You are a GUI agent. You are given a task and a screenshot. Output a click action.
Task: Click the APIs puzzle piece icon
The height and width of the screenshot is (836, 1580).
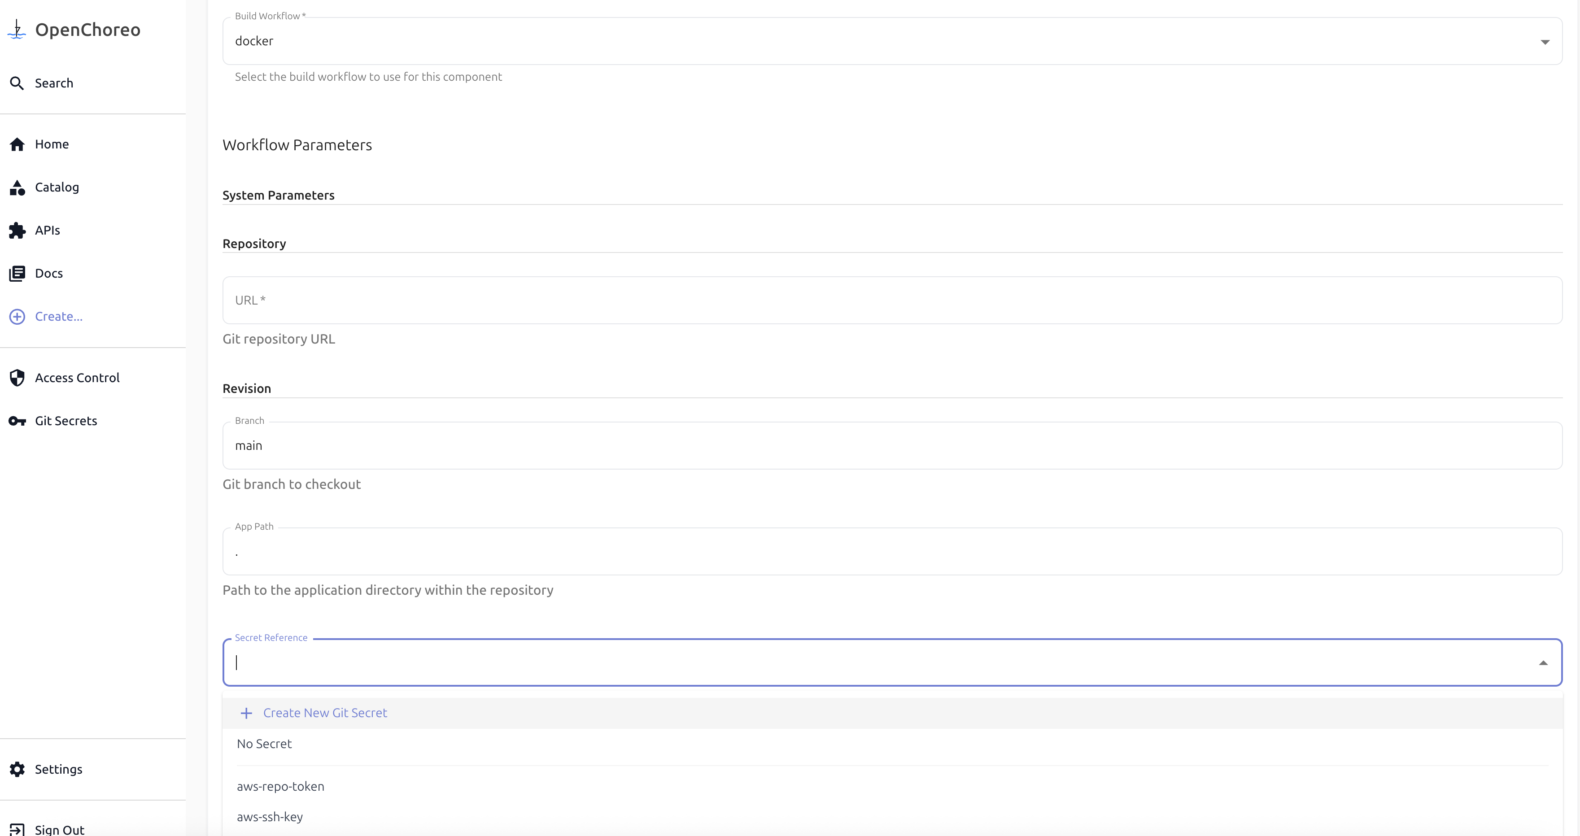(x=17, y=231)
